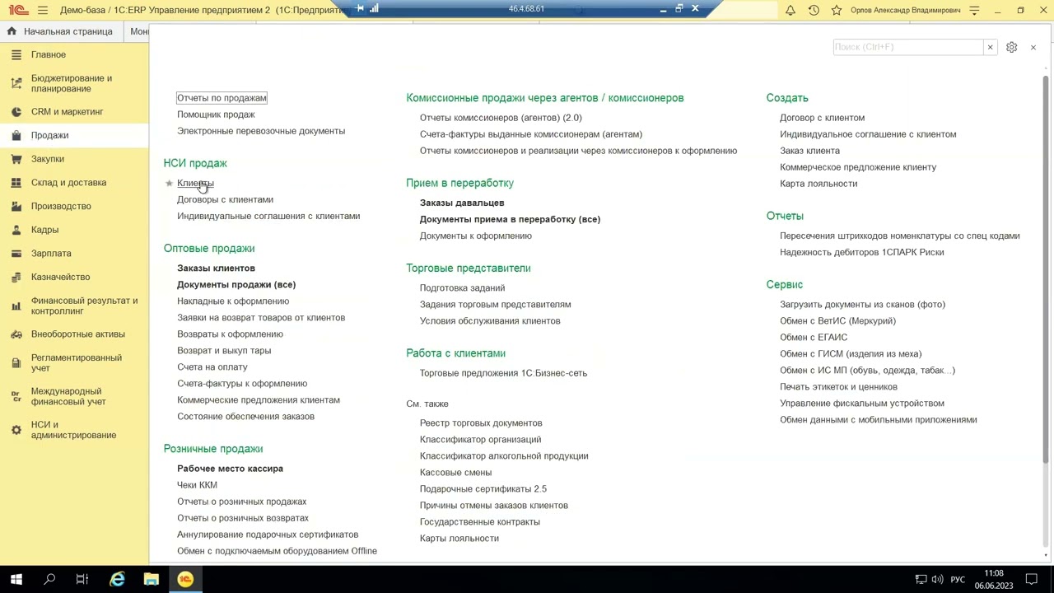Click the search field Поиск (Ctrl+F)
1054x593 pixels.
(907, 47)
